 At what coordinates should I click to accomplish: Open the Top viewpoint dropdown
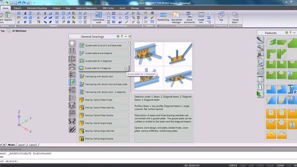click(221, 17)
